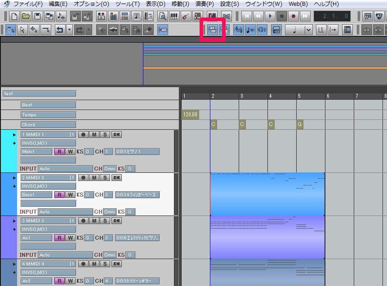Open the ツール(T) menu
This screenshot has width=387, height=286.
click(128, 4)
